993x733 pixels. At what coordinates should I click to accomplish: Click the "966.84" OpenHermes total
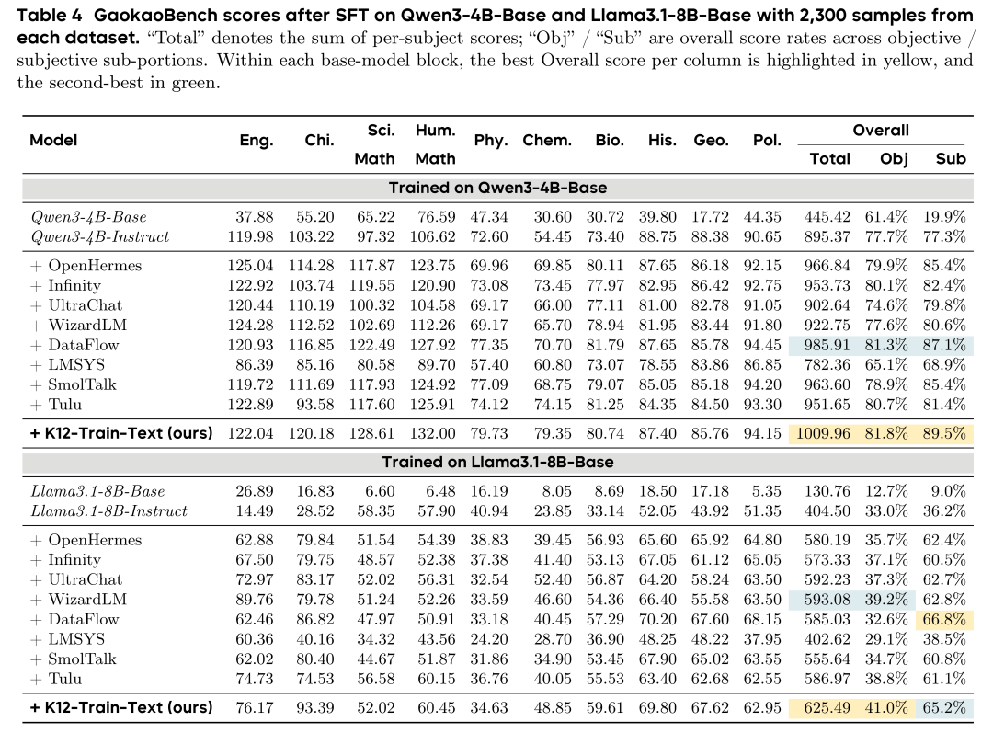827,266
